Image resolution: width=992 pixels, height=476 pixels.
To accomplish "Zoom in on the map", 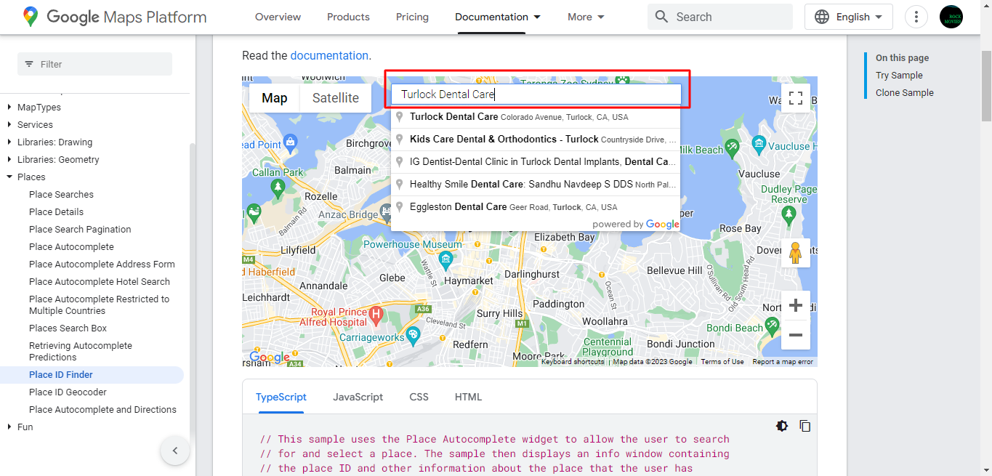I will [x=795, y=305].
